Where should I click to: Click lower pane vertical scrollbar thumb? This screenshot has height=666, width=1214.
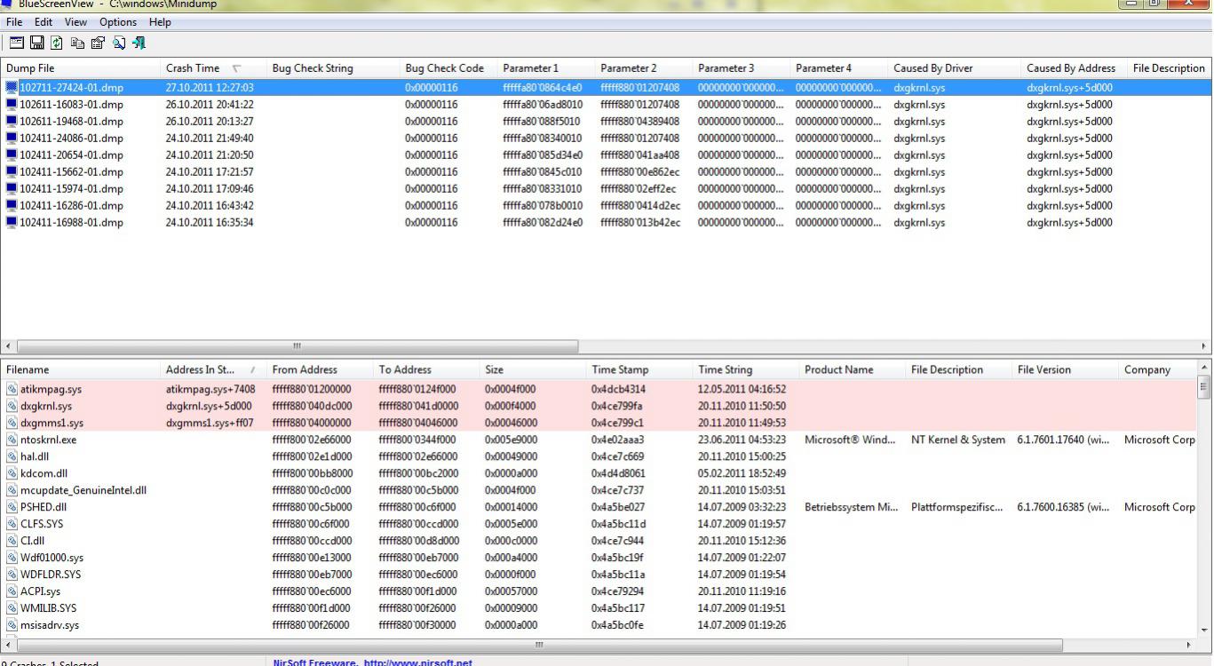tap(1204, 386)
